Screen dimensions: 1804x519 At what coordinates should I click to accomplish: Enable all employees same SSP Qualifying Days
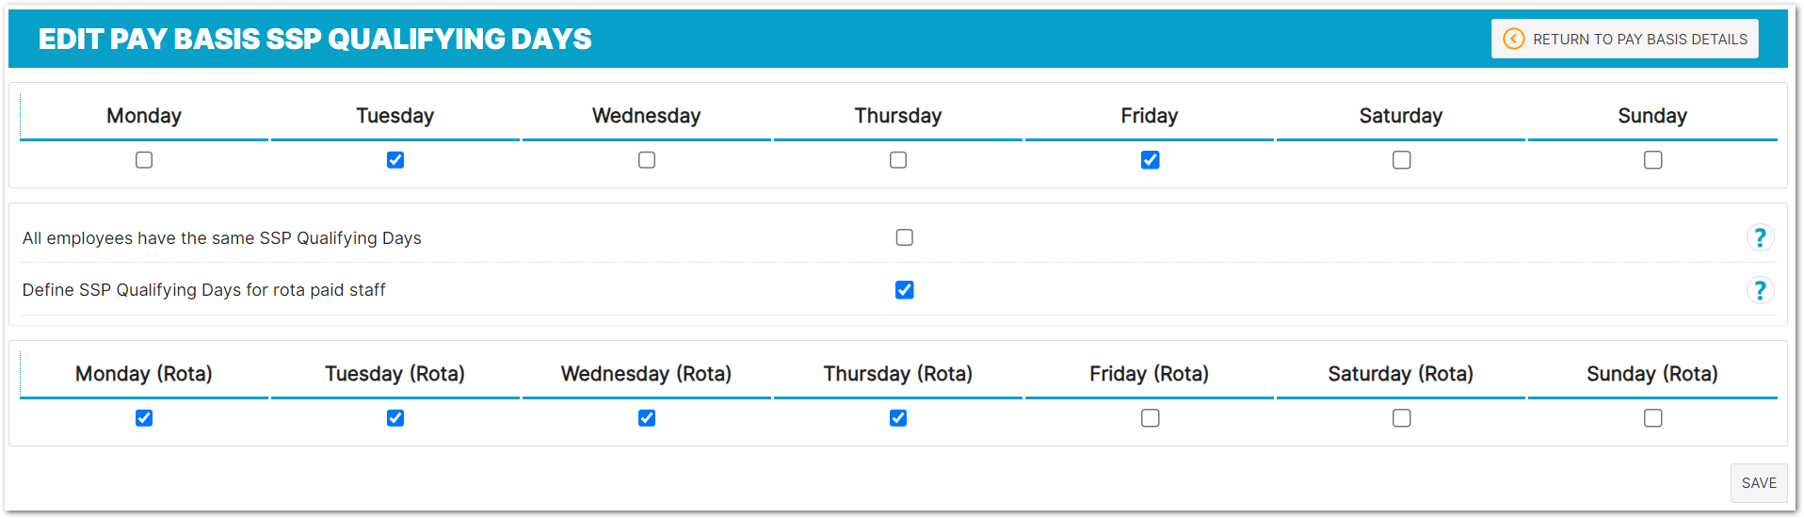coord(904,237)
